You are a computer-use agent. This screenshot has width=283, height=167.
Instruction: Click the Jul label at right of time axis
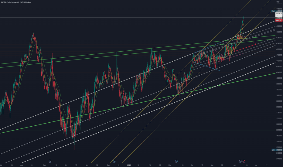coord(256,165)
